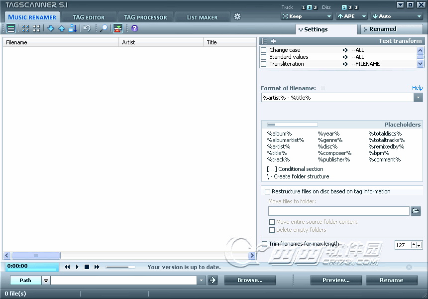Open the Keep dropdown in the top bar

coord(306,16)
